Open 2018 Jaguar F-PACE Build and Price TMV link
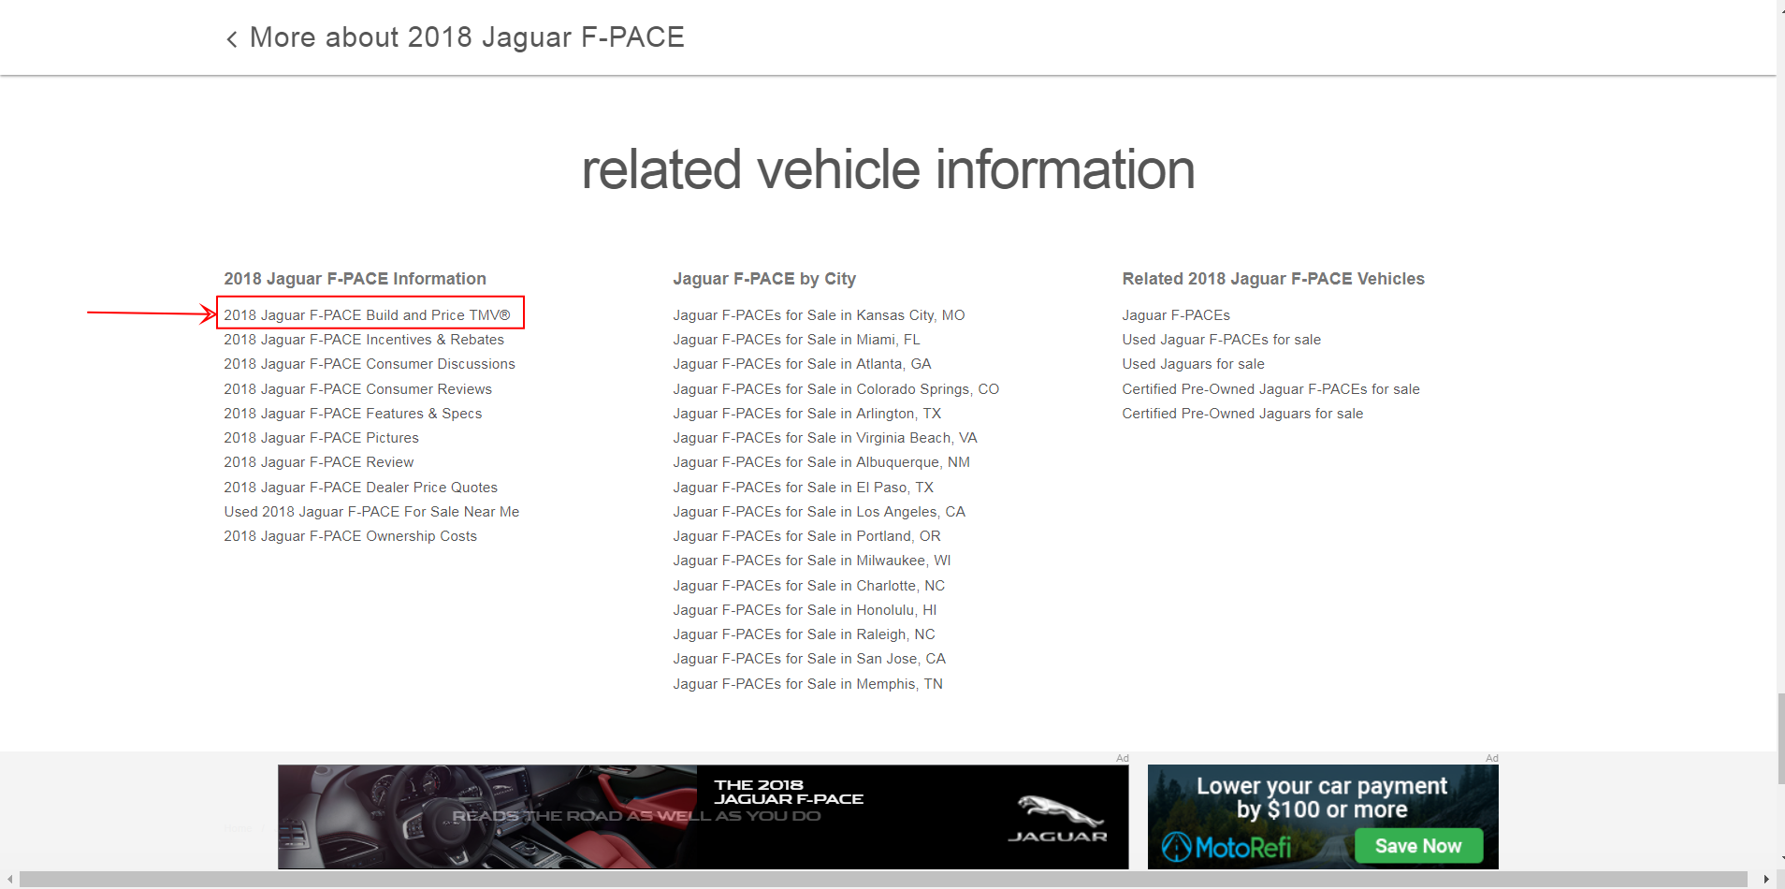Viewport: 1785px width, 889px height. point(367,315)
